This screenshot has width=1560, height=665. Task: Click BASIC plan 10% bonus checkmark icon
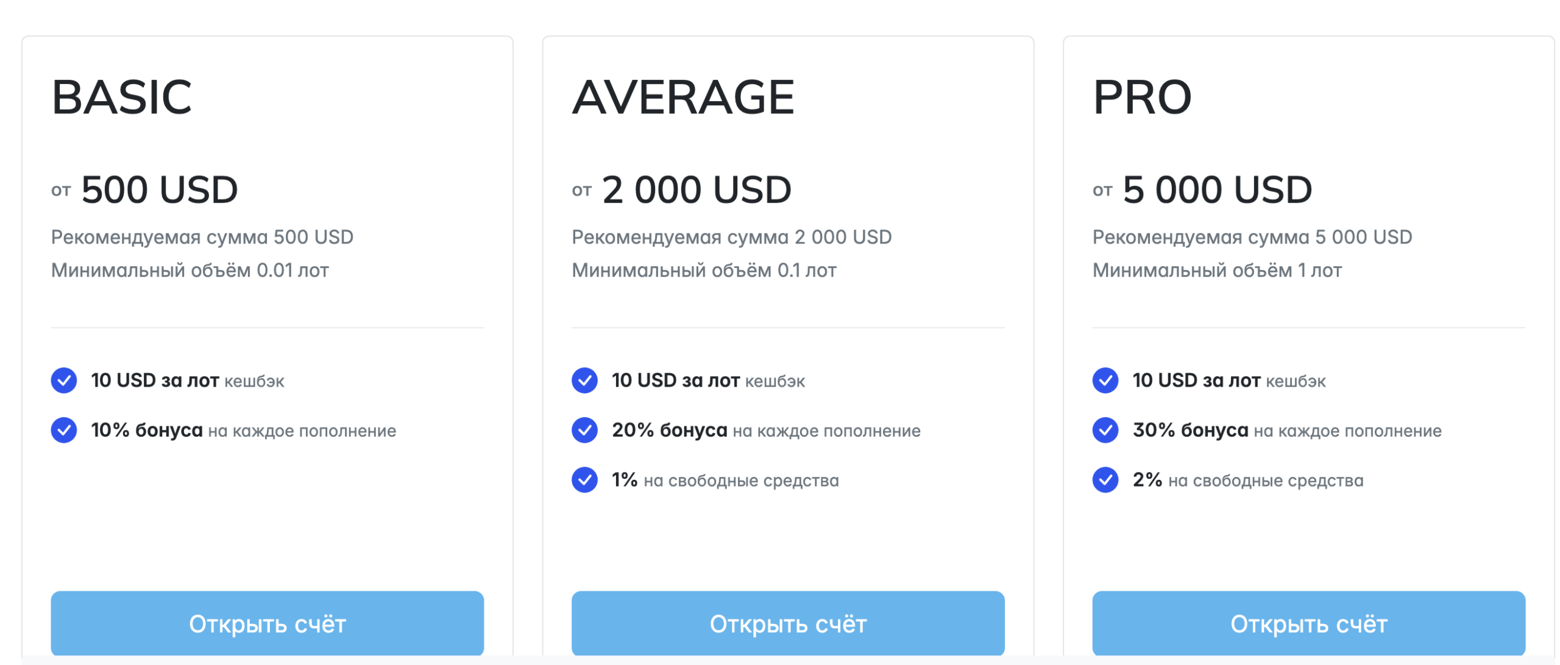[63, 431]
